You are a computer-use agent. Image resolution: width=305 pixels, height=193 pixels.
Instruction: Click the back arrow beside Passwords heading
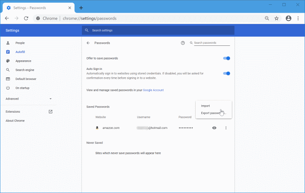point(88,43)
